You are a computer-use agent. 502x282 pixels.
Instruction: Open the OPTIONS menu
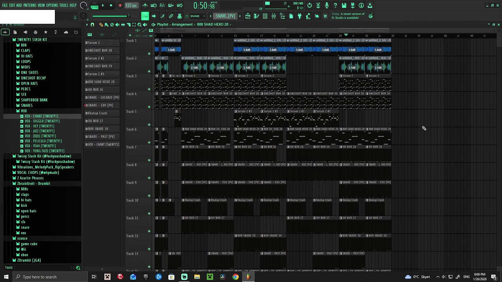click(52, 5)
